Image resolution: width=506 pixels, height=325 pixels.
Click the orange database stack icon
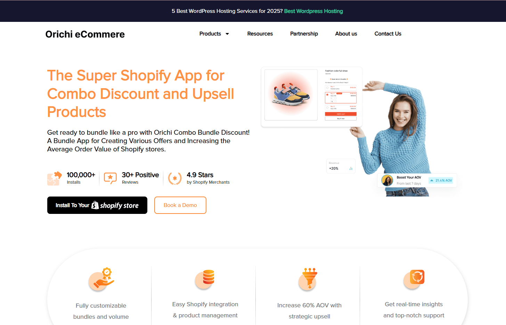205,279
